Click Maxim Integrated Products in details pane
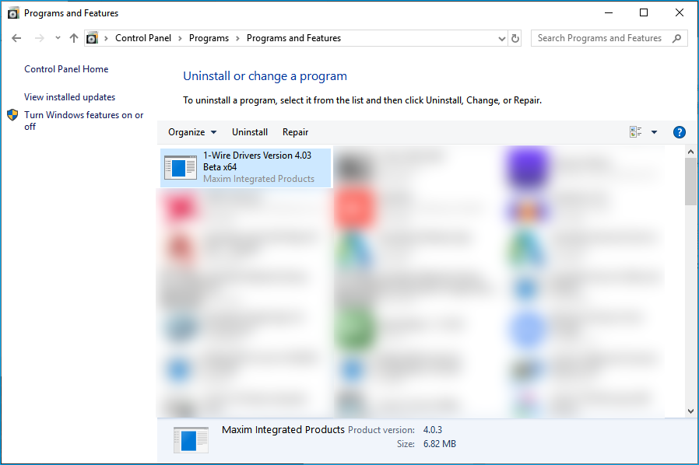The image size is (699, 465). [x=283, y=430]
